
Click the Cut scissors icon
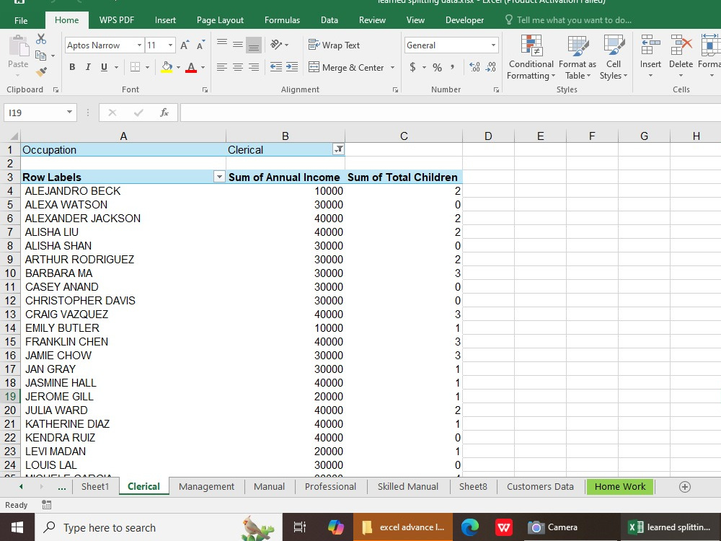41,39
